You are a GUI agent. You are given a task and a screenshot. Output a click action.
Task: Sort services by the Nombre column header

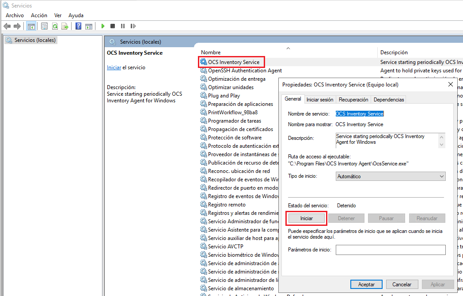tap(211, 52)
